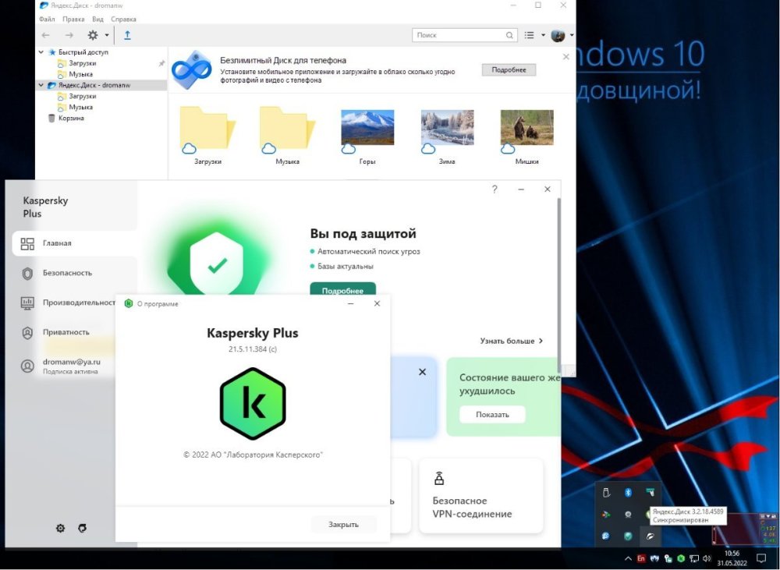Open Kaspersky support icon next to gear
780x570 pixels.
(83, 528)
